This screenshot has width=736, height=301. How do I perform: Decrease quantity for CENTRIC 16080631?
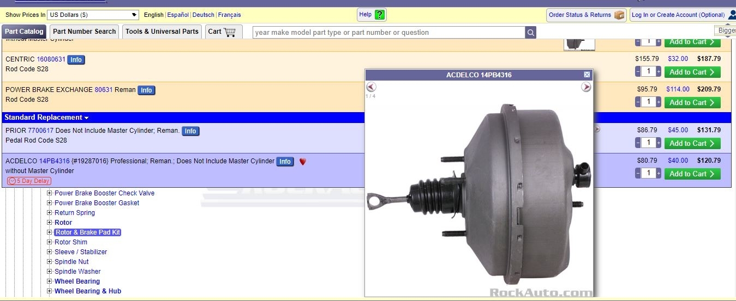point(638,72)
